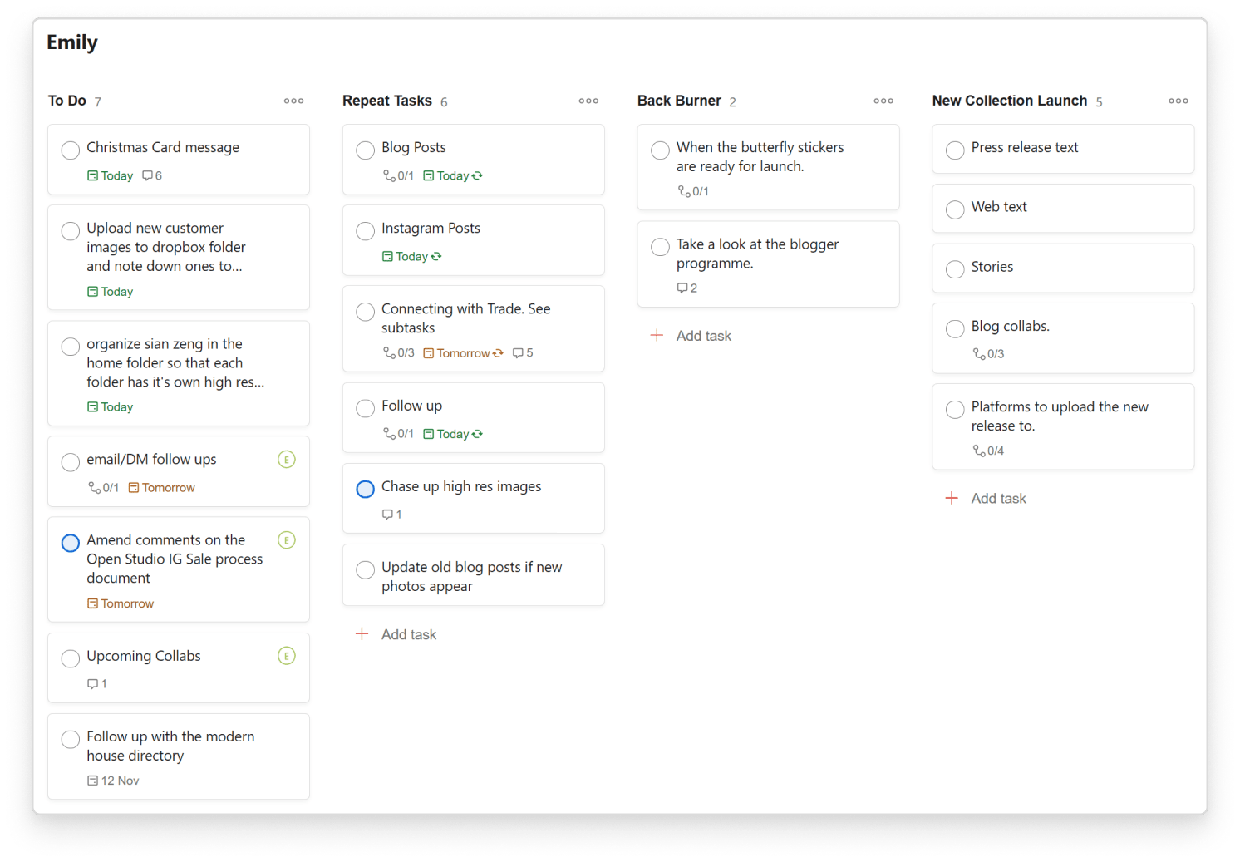Screen dimensions: 1240x862
Task: Check off the Press release text task
Action: click(x=955, y=150)
